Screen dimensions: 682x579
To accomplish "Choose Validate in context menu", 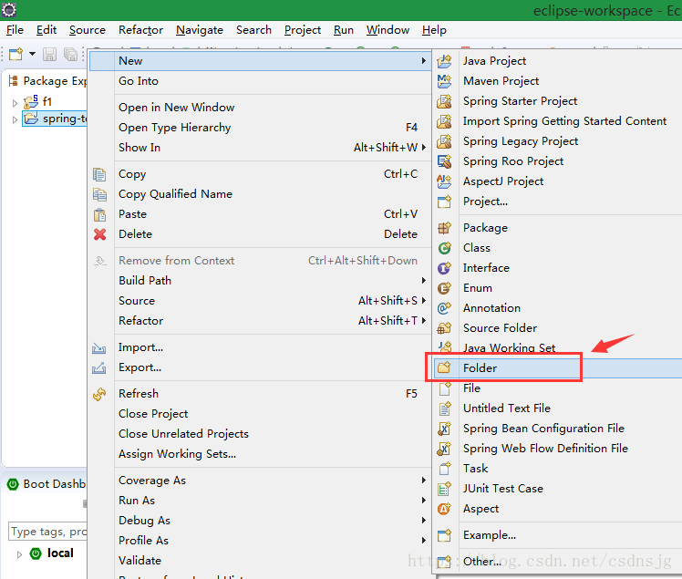I will pos(260,560).
